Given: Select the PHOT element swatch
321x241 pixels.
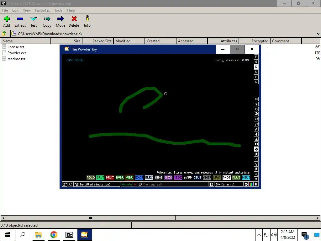Looking at the screenshot, I should click(x=227, y=178).
